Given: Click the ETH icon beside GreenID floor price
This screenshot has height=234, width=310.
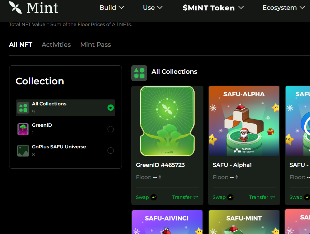Looking at the screenshot, I should click(160, 177).
